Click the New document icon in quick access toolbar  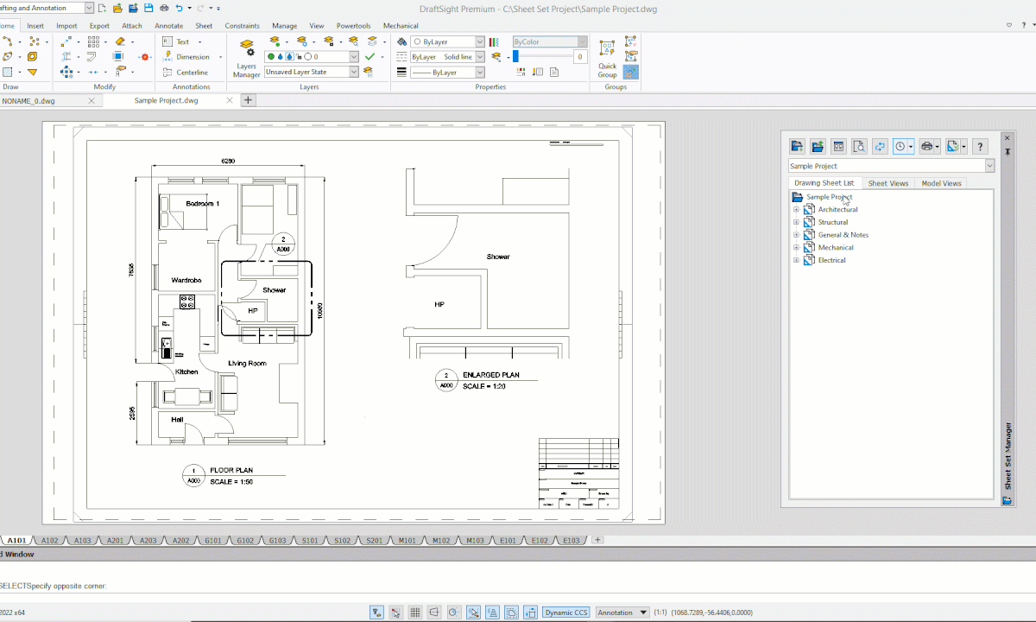click(103, 8)
